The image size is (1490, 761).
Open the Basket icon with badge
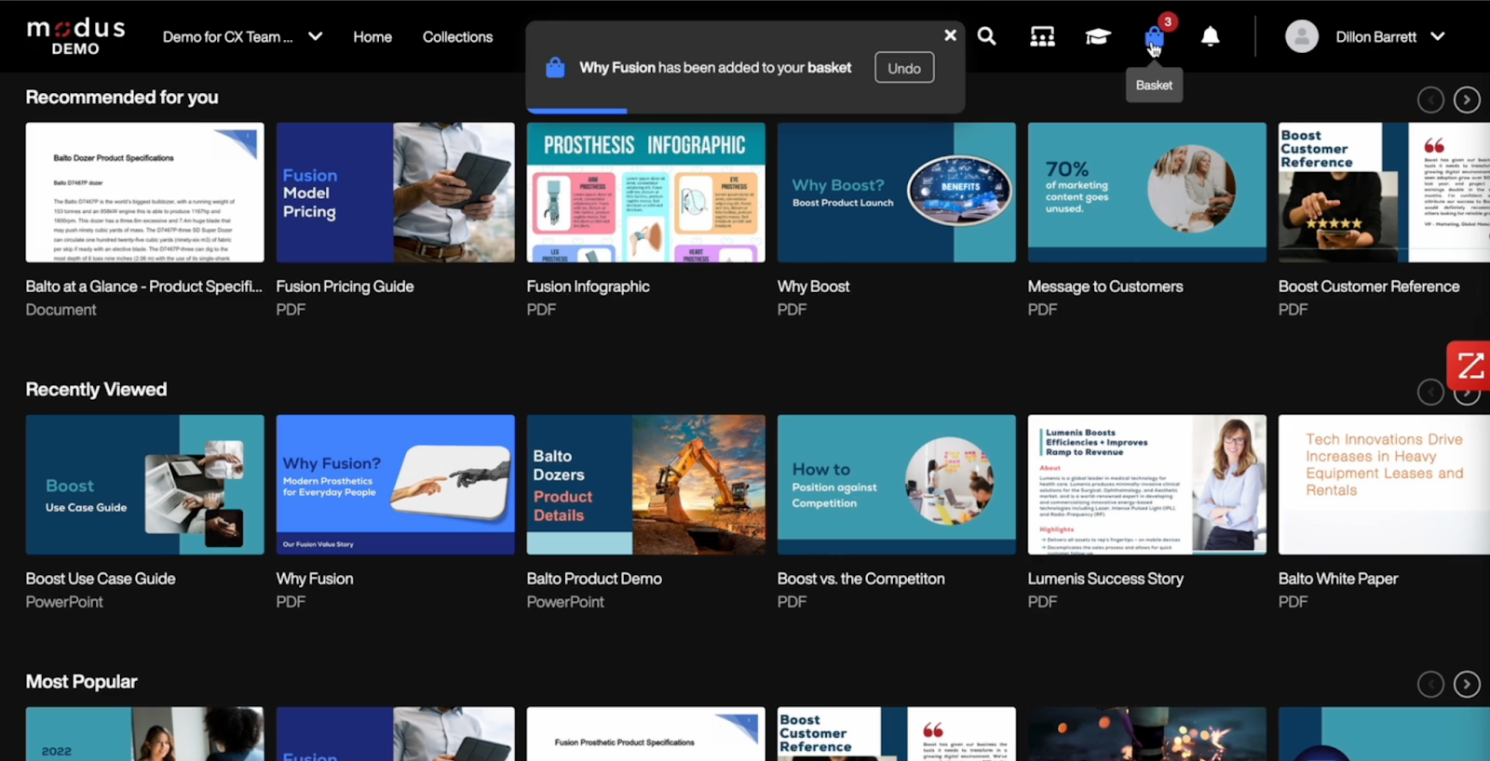[x=1156, y=35]
